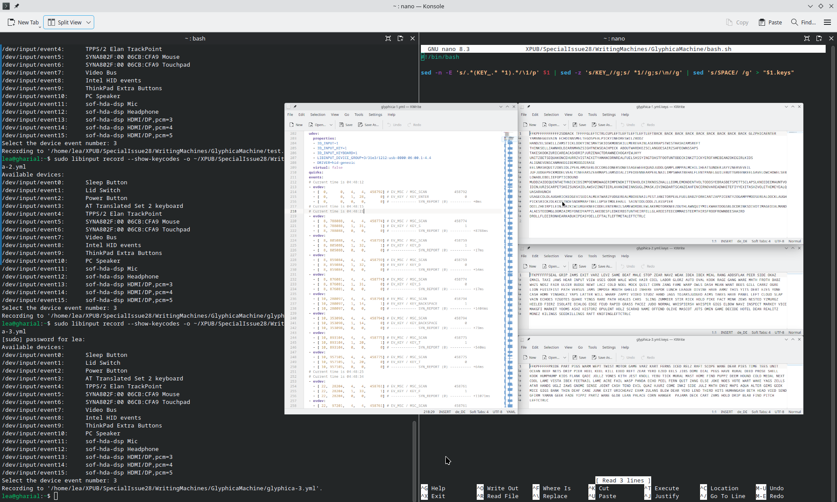Screen dimensions: 837x502
Task: Click the bash prompt input at bottom
Action: tap(56, 496)
